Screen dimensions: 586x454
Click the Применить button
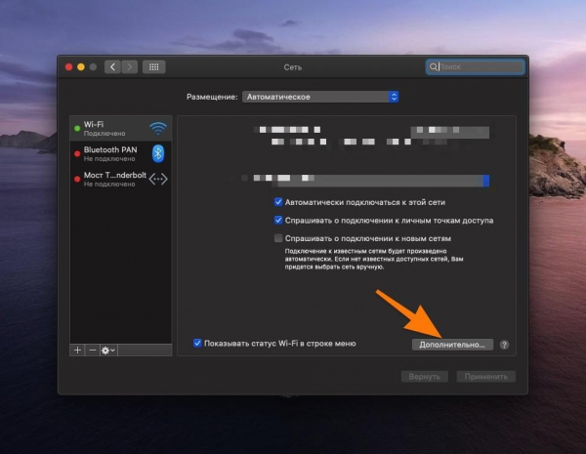coord(485,376)
